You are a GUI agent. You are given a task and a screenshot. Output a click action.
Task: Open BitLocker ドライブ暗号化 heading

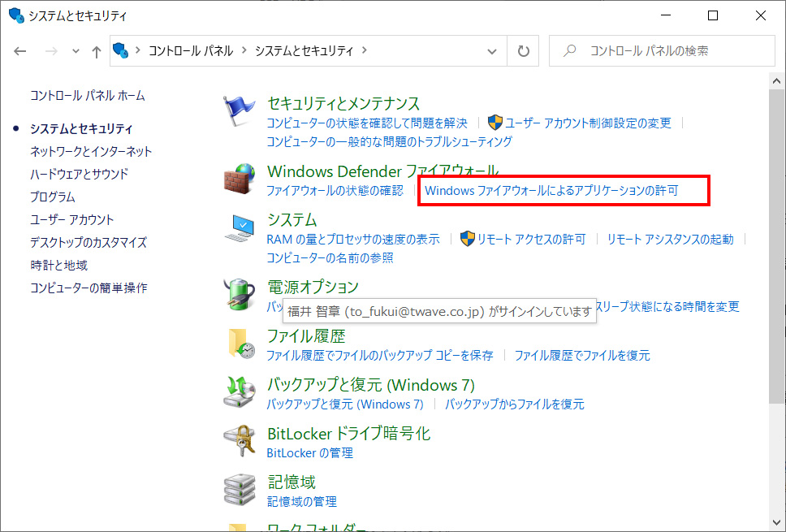point(349,433)
